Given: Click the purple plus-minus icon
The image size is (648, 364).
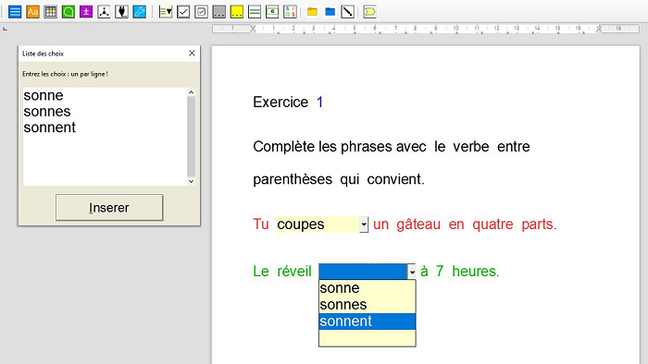Looking at the screenshot, I should (86, 11).
